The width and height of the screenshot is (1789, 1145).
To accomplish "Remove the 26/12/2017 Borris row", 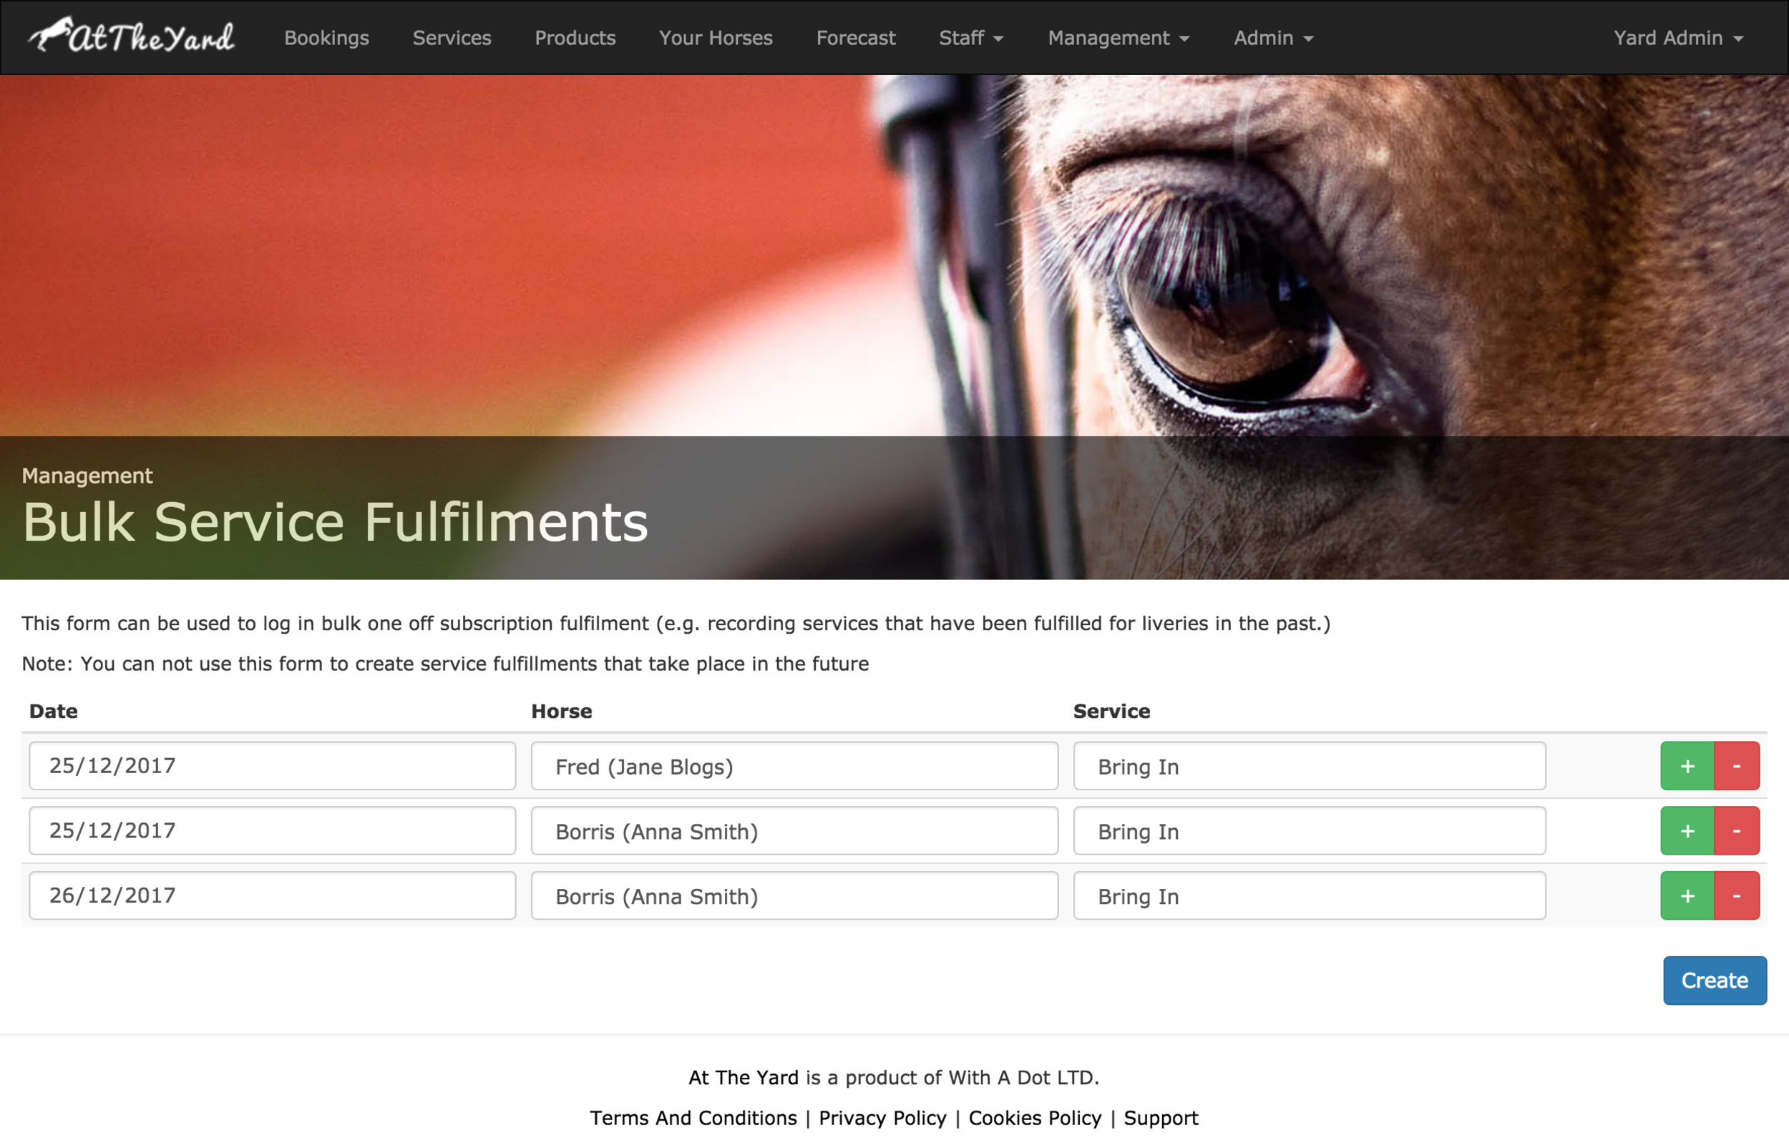I will pyautogui.click(x=1737, y=895).
